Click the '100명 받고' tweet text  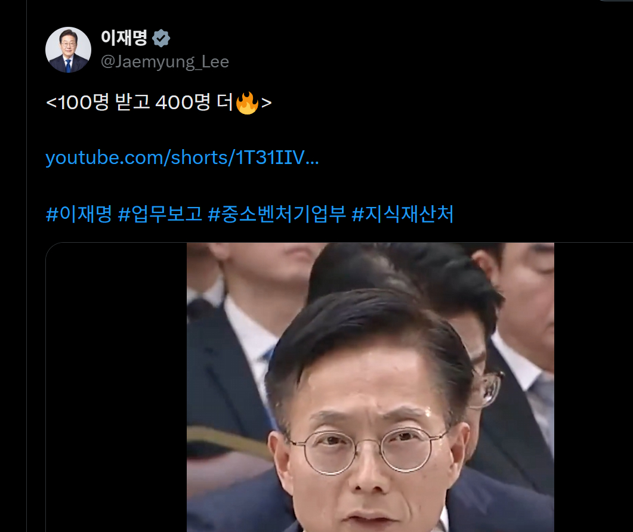click(104, 102)
